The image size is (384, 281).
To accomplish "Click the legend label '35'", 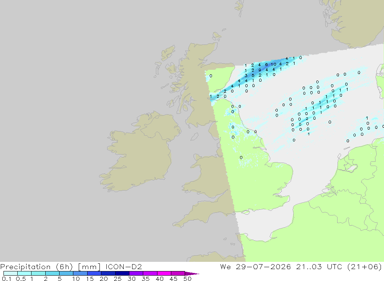I will click(146, 279).
